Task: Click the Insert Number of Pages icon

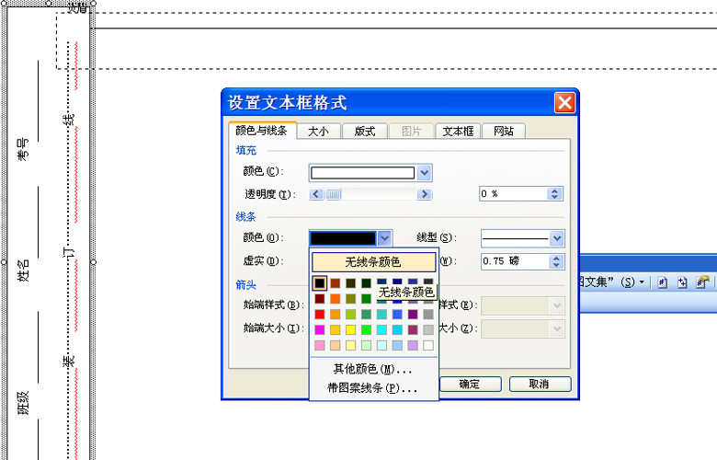Action: 682,282
